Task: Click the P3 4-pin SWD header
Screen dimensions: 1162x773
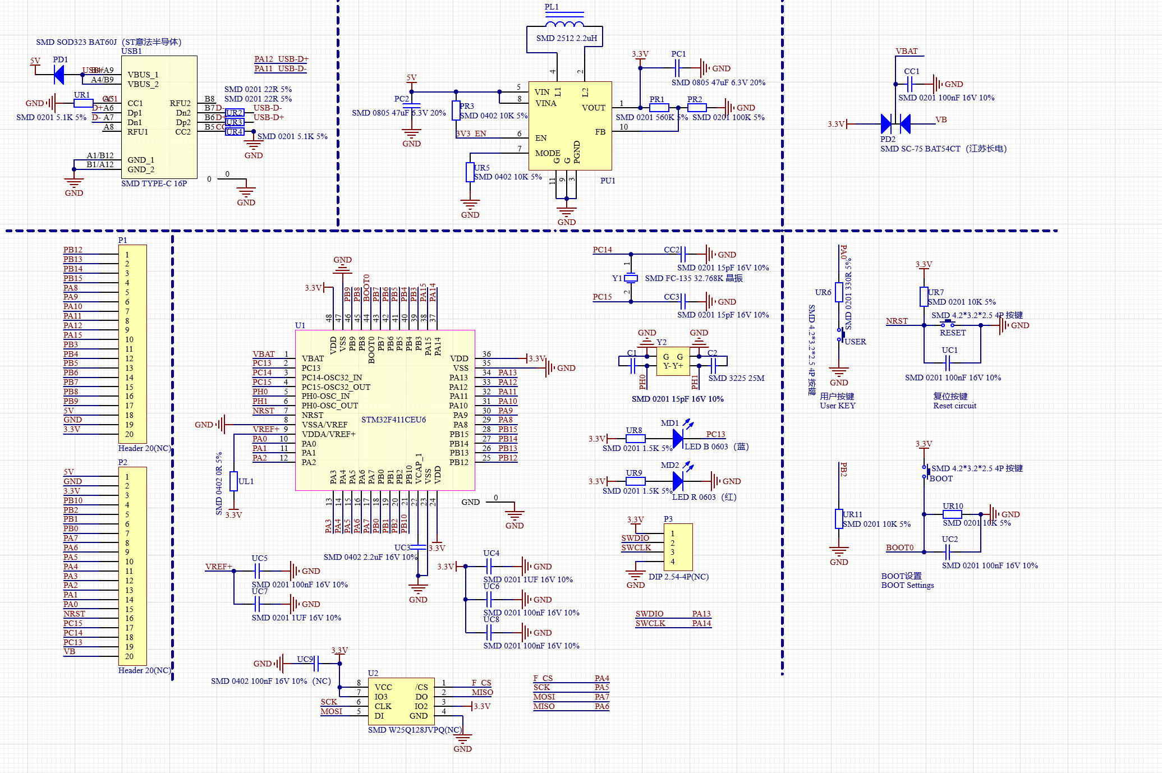Action: [x=678, y=547]
